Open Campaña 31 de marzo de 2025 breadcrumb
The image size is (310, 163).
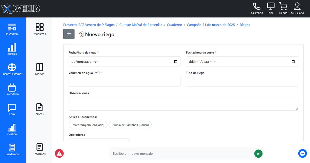(211, 25)
